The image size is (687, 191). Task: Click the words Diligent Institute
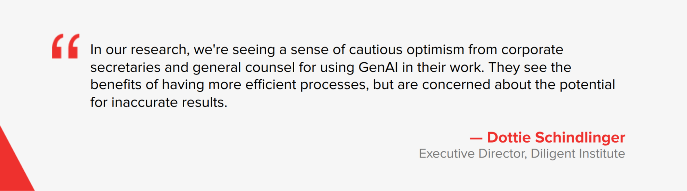coord(578,154)
